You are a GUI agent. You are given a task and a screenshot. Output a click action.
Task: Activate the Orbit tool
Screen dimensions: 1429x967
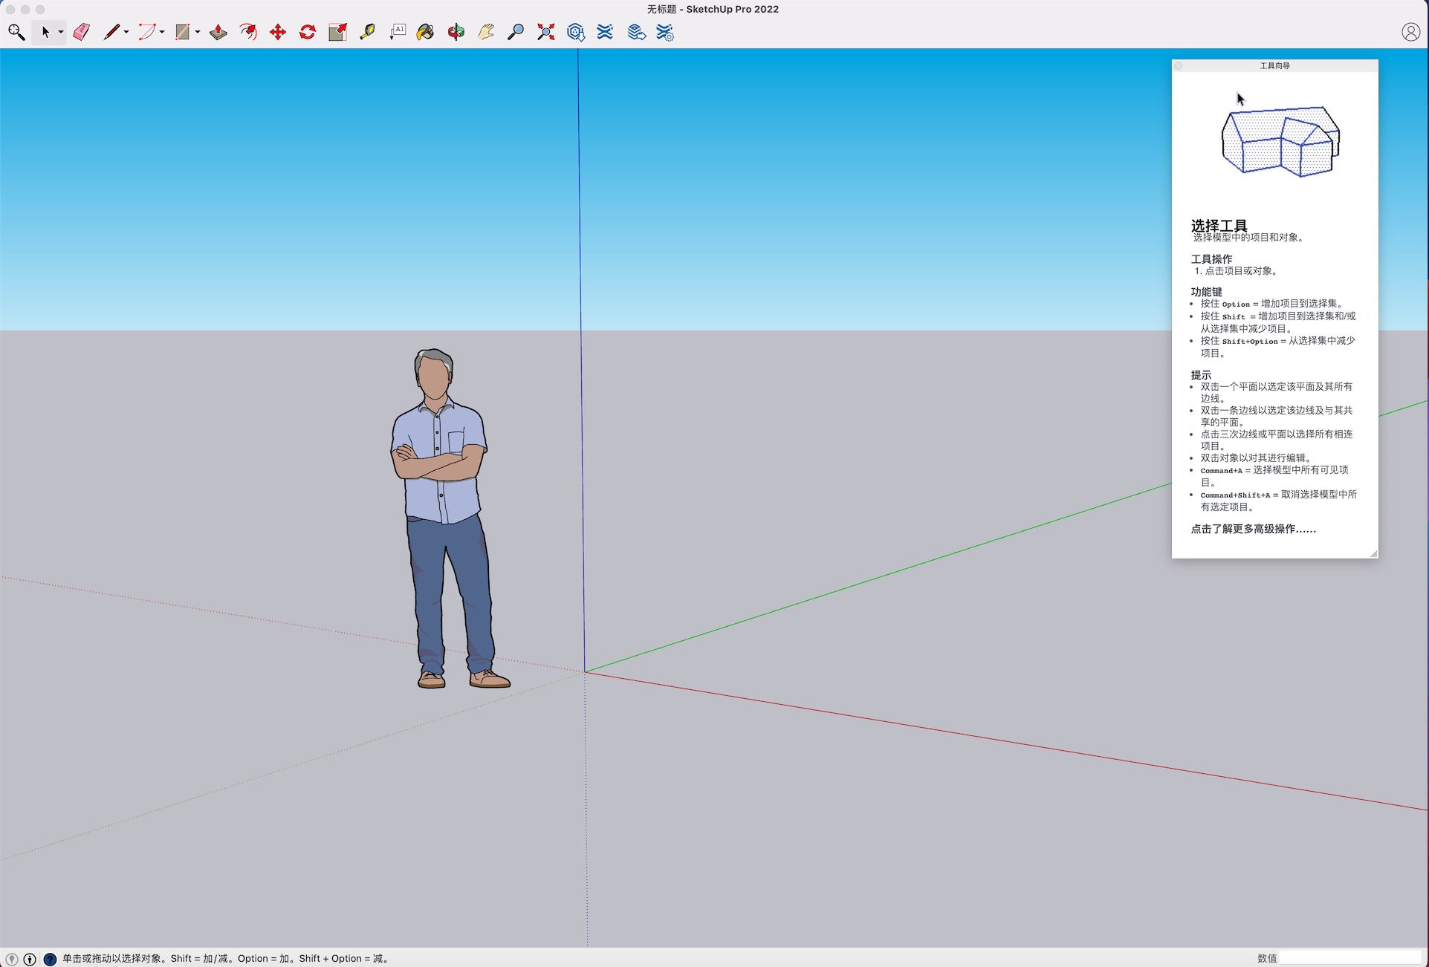tap(456, 32)
